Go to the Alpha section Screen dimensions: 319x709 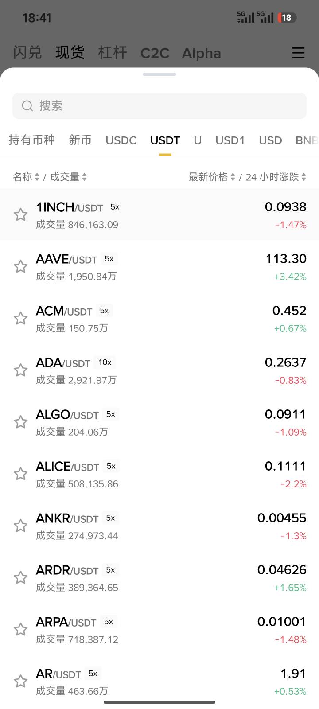point(201,53)
